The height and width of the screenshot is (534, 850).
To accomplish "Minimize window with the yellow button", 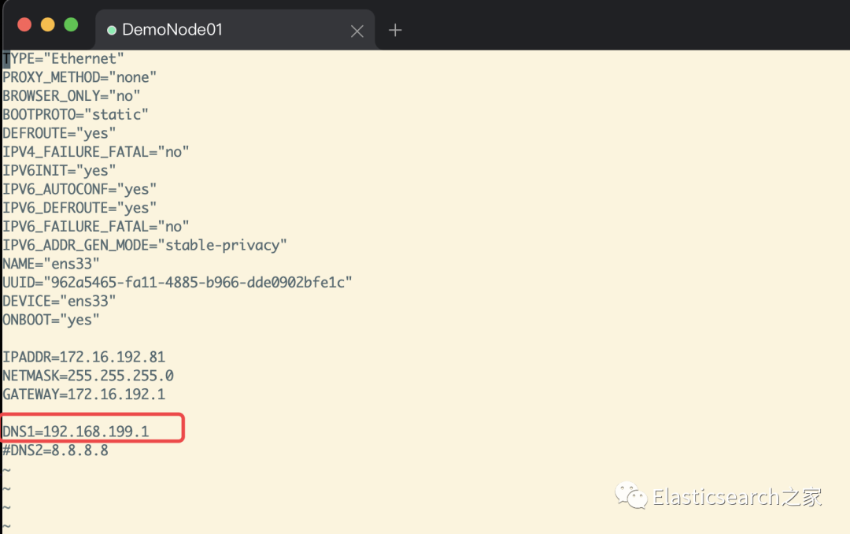I will pyautogui.click(x=47, y=24).
